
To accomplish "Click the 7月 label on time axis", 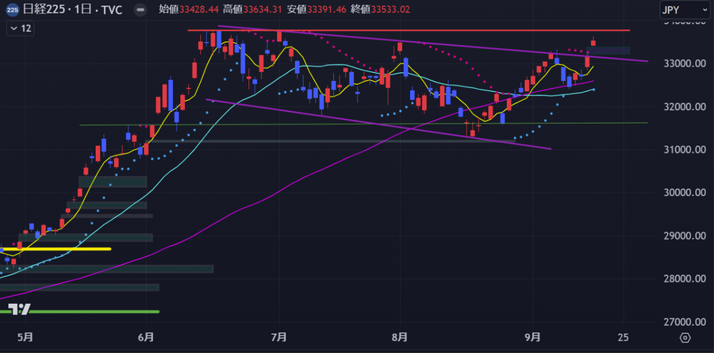I will 278,337.
